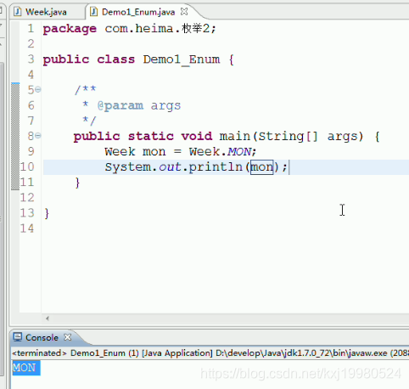
Task: Click the closing brace on line 13
Action: pyautogui.click(x=47, y=213)
